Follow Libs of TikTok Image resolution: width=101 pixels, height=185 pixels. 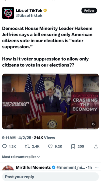[x=89, y=11]
